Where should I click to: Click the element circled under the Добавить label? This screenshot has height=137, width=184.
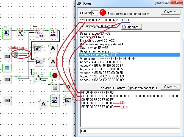point(16,55)
